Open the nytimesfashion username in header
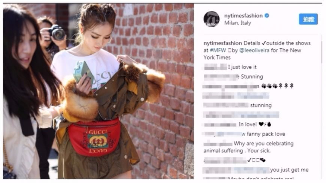The height and width of the screenshot is (183, 326). point(243,16)
